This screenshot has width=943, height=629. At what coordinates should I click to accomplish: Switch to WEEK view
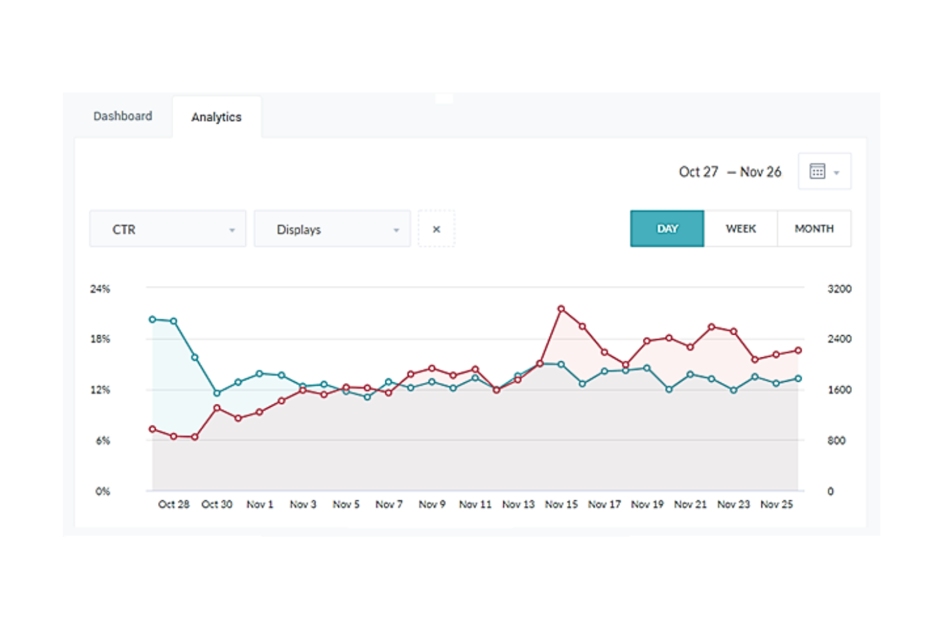tap(740, 228)
